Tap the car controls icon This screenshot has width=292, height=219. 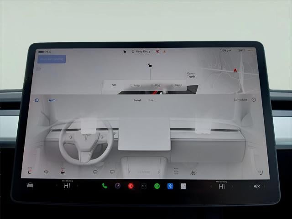[x=30, y=186]
